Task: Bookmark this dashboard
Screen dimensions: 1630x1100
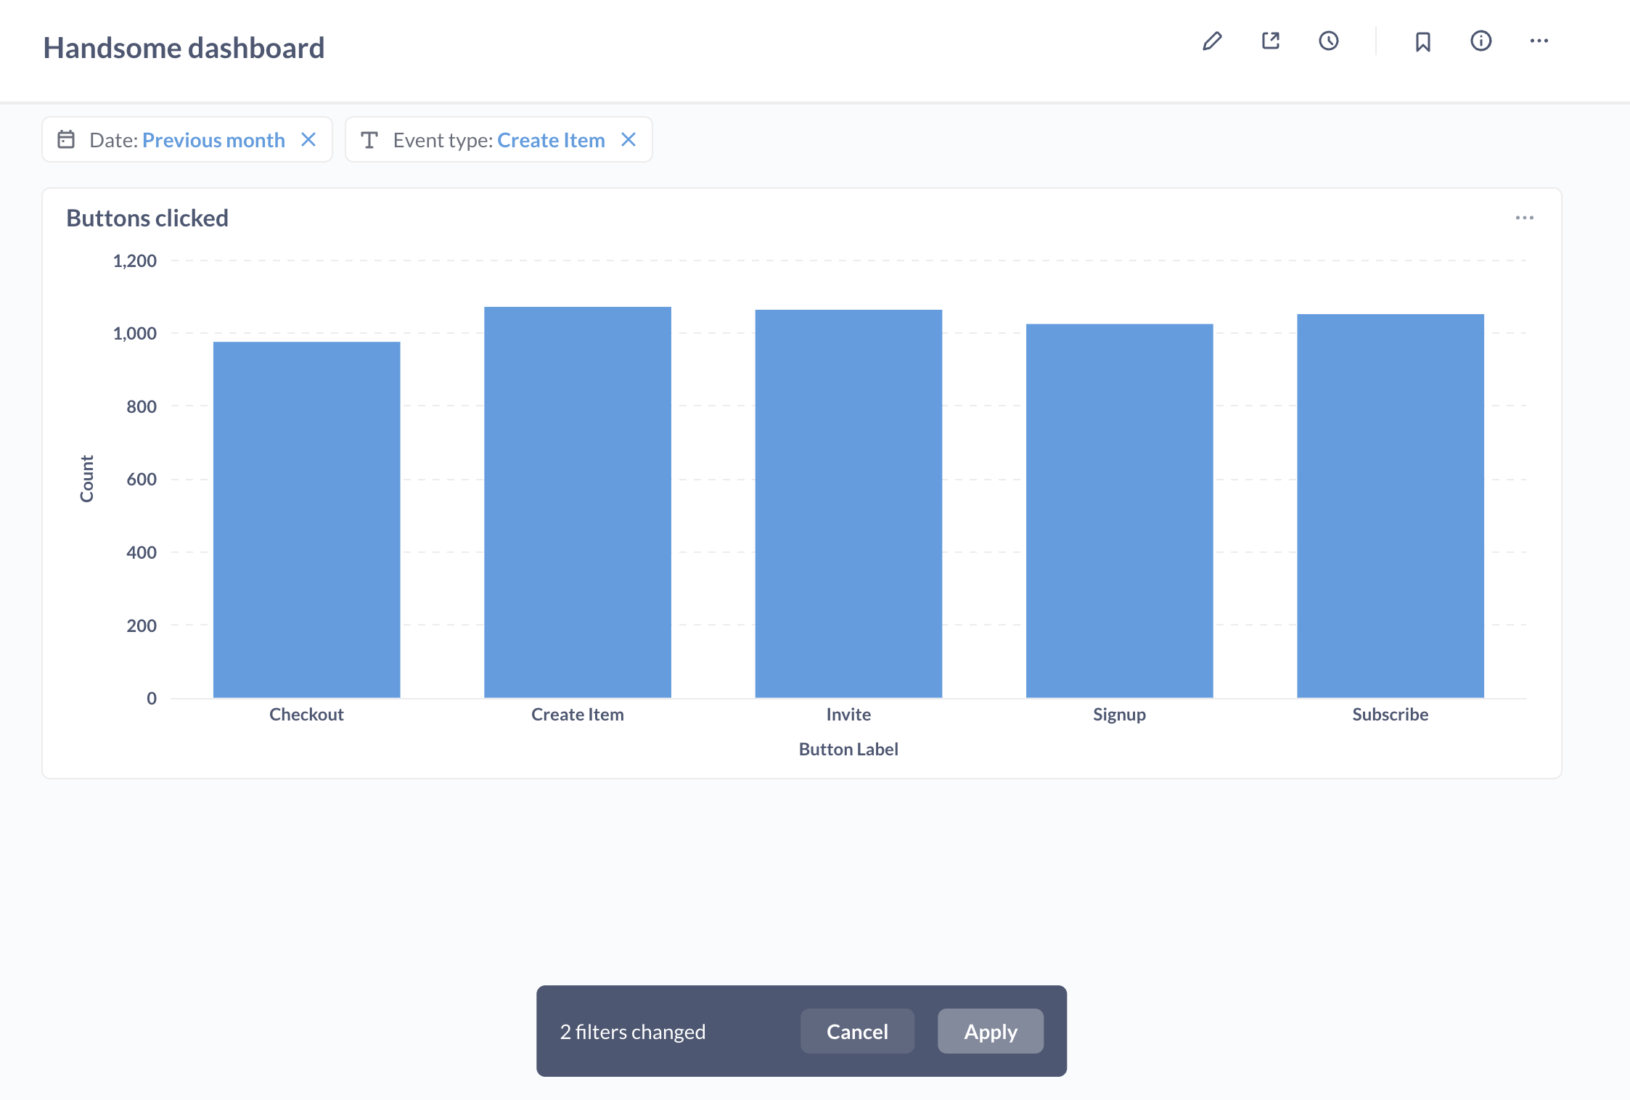Action: (1422, 41)
